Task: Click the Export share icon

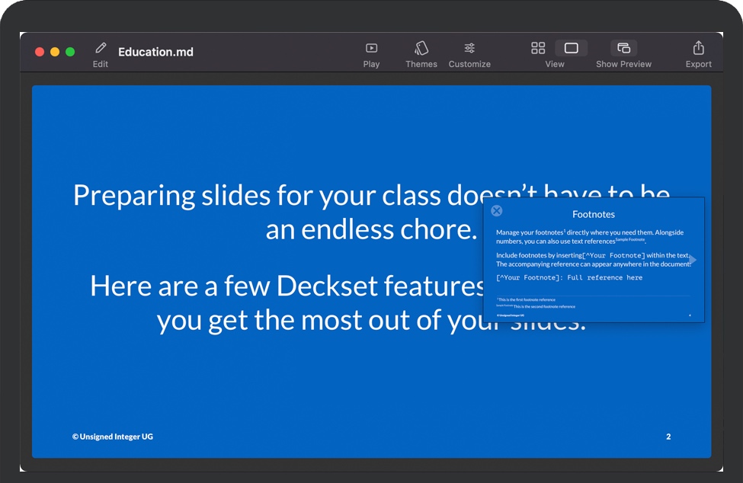Action: (698, 48)
